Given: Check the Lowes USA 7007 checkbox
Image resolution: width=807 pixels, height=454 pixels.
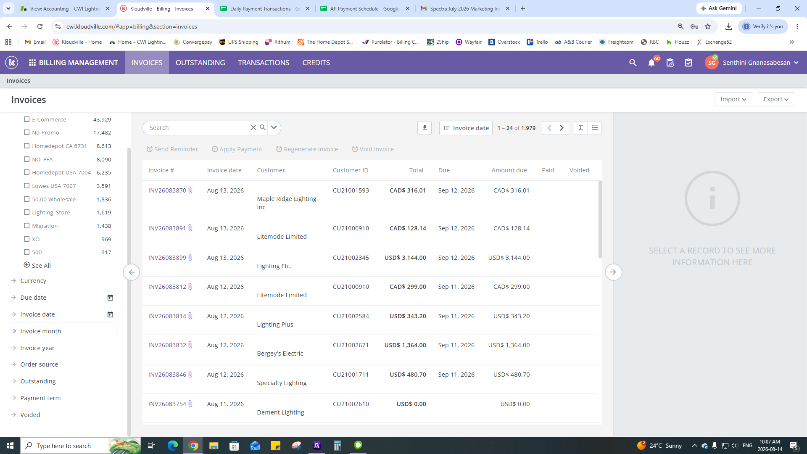Looking at the screenshot, I should (x=27, y=186).
